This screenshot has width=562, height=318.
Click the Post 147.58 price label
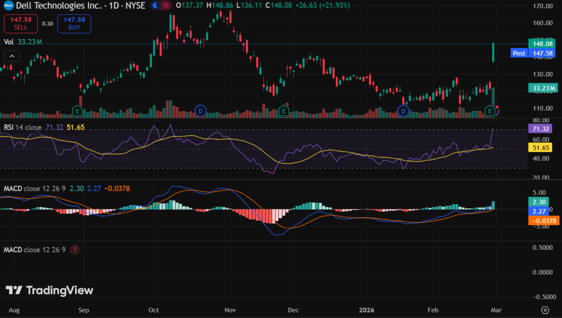tap(527, 53)
